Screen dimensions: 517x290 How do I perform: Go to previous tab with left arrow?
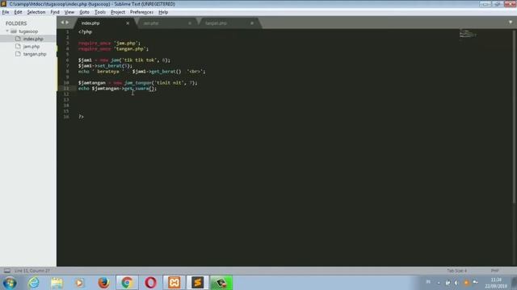pyautogui.click(x=62, y=23)
